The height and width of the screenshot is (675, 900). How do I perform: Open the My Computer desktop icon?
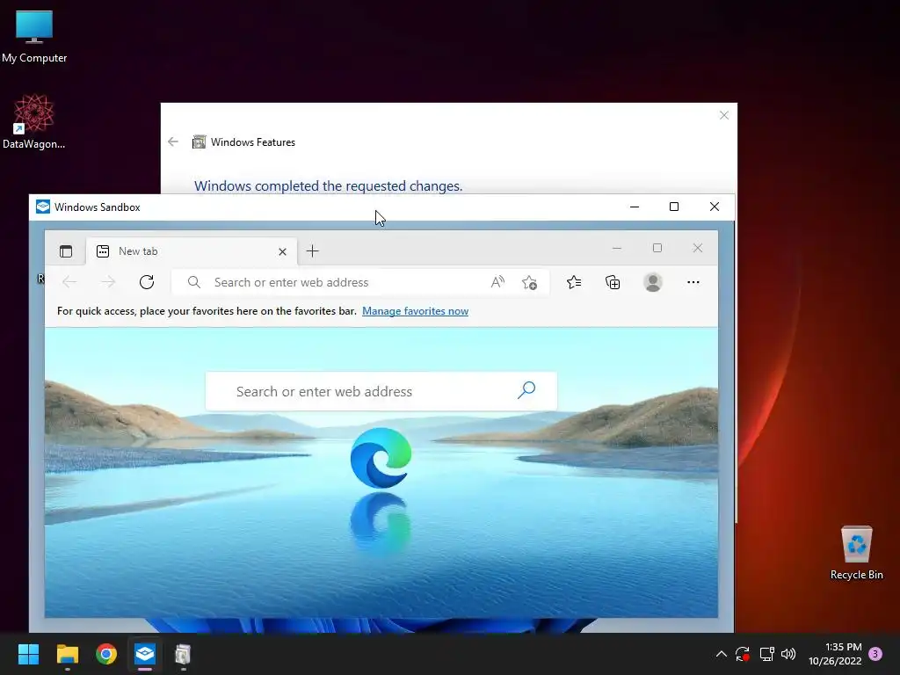[34, 37]
